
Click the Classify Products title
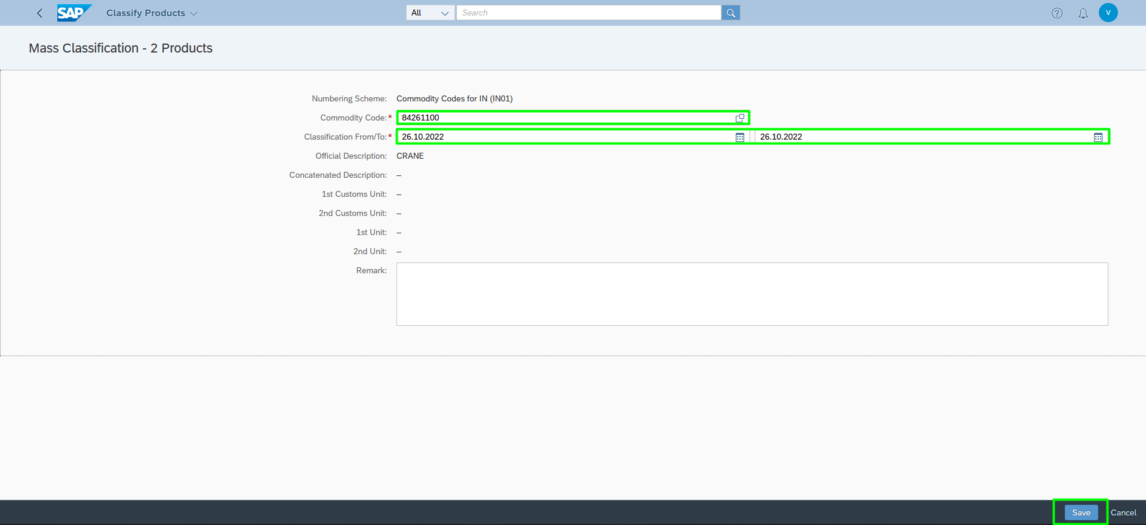coord(146,13)
